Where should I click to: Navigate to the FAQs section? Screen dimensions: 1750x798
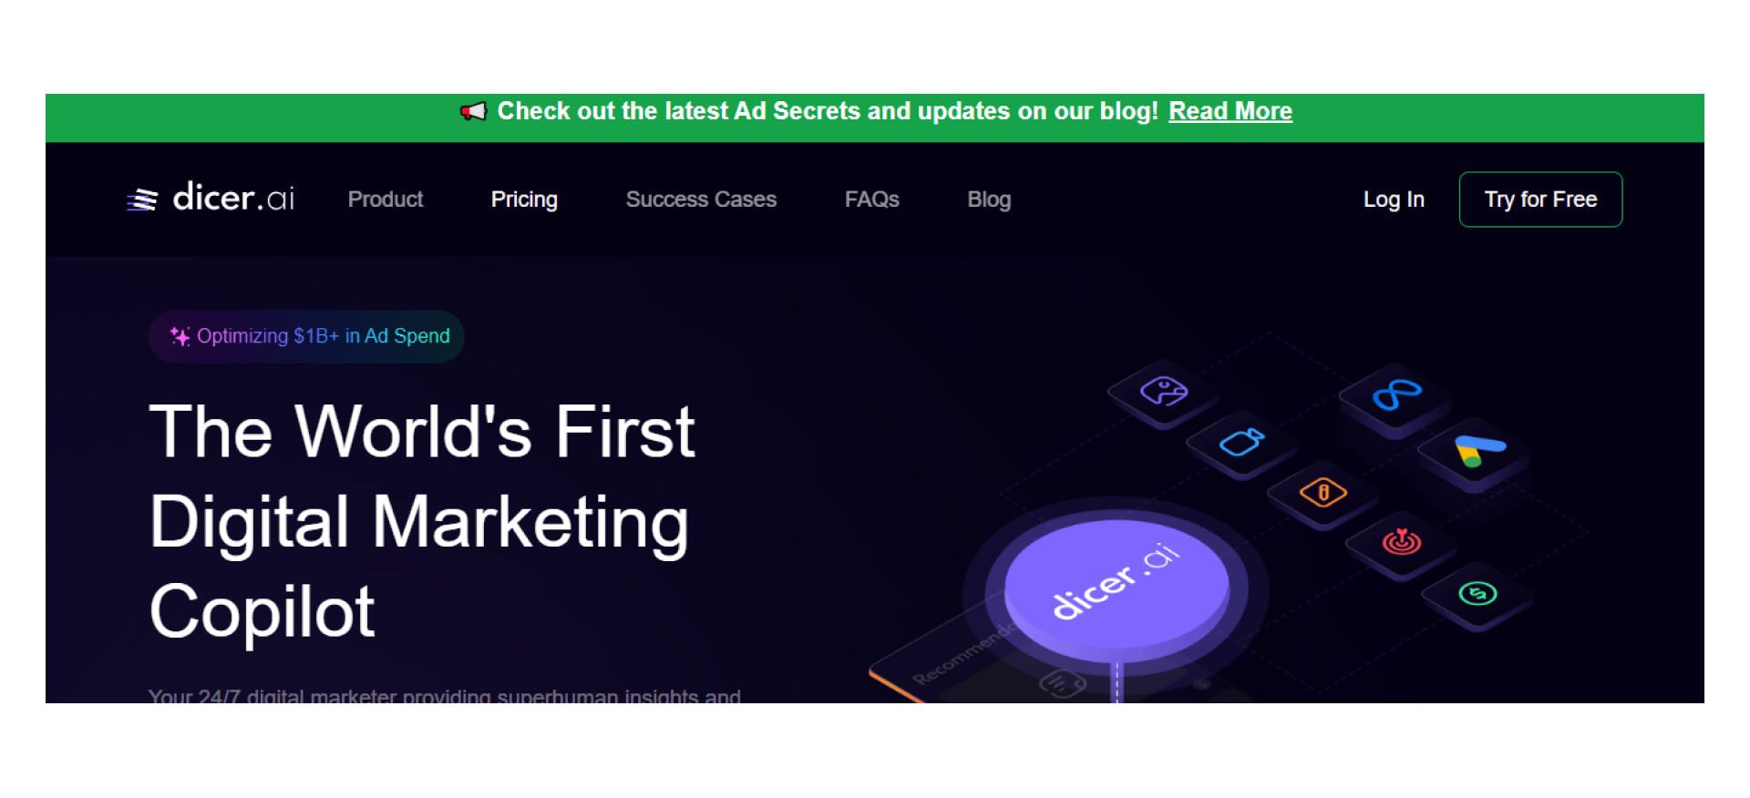[x=871, y=199]
